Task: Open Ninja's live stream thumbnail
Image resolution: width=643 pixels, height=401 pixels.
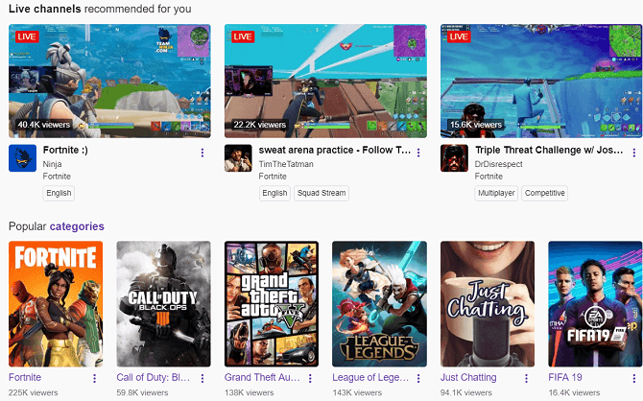Action: [109, 81]
